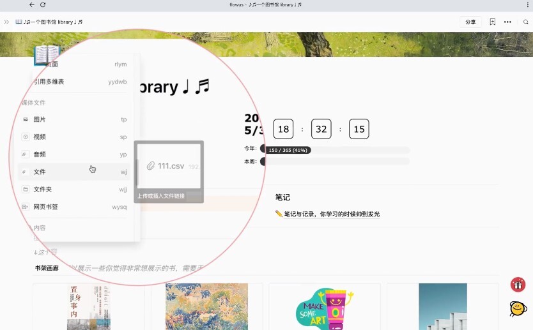Click the red gift icon
This screenshot has height=330, width=533.
pos(518,285)
